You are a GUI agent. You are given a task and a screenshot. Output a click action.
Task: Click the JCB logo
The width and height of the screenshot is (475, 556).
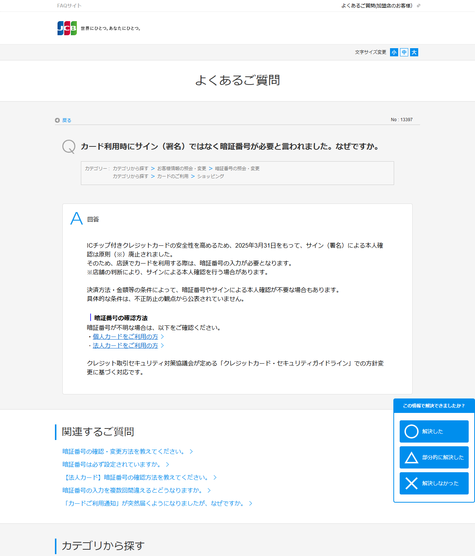coord(67,28)
